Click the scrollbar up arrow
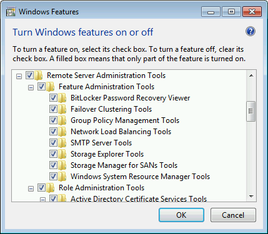The height and width of the screenshot is (234, 268). pyautogui.click(x=251, y=76)
